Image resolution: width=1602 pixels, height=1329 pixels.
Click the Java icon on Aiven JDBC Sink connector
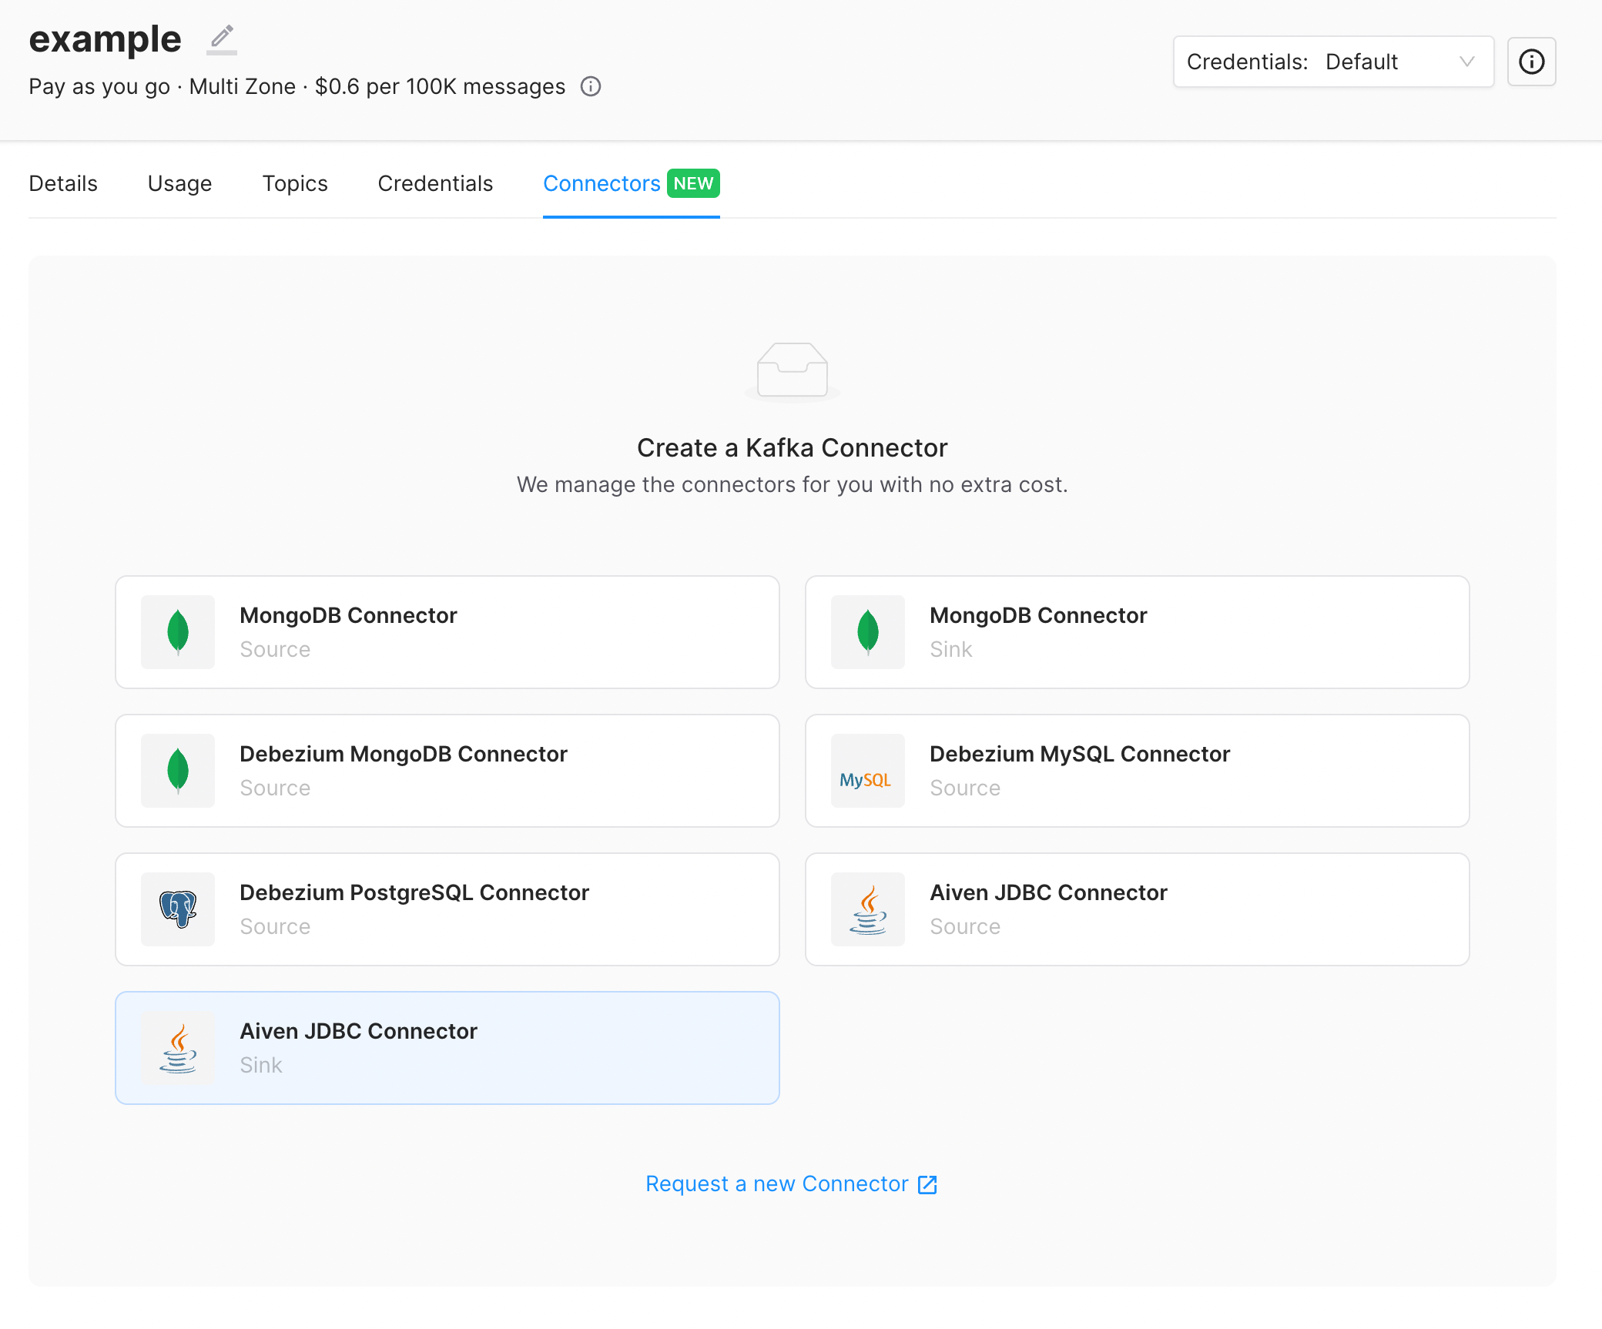pyautogui.click(x=177, y=1048)
